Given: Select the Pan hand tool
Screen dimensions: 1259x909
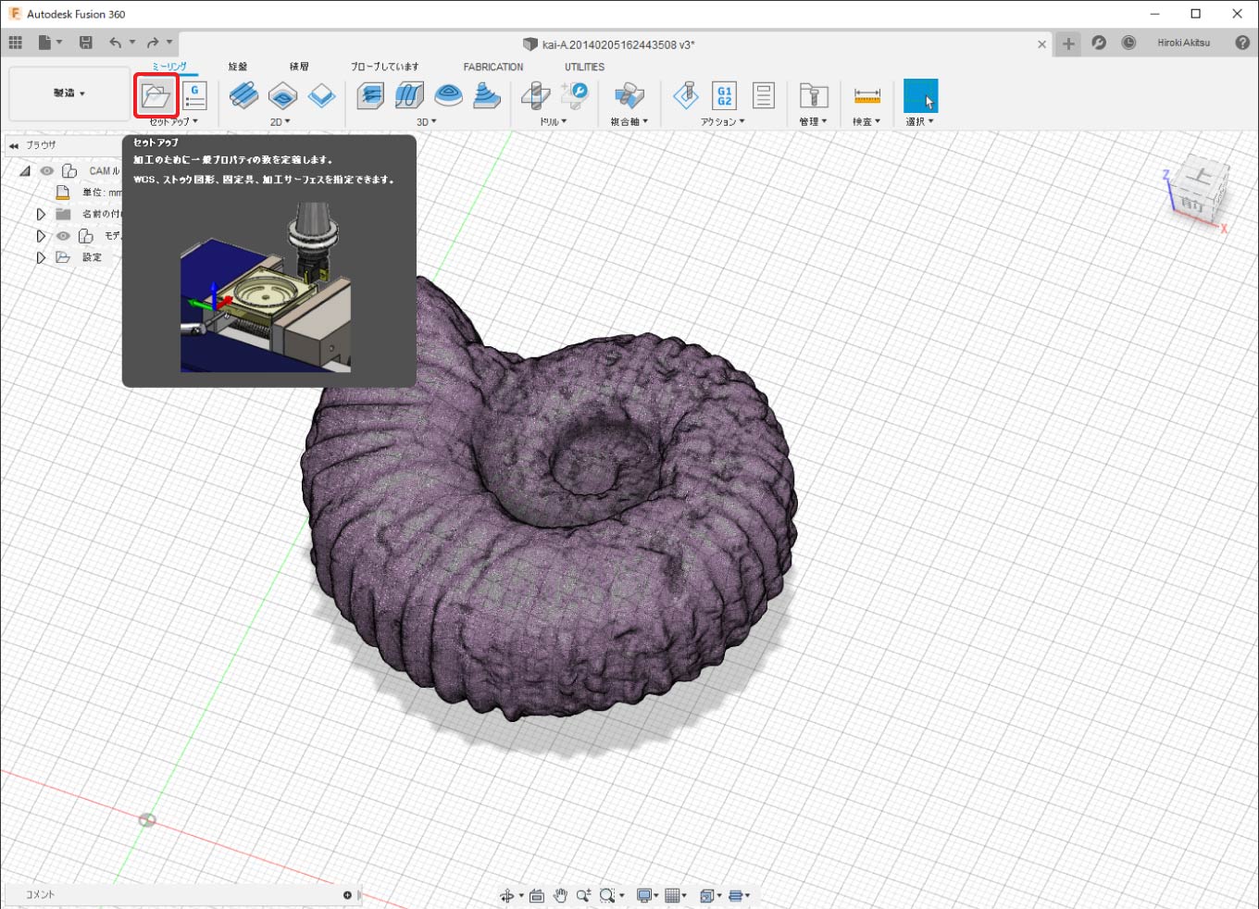Looking at the screenshot, I should [x=560, y=895].
